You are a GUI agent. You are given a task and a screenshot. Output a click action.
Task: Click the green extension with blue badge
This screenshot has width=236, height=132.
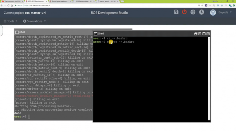click(x=230, y=5)
